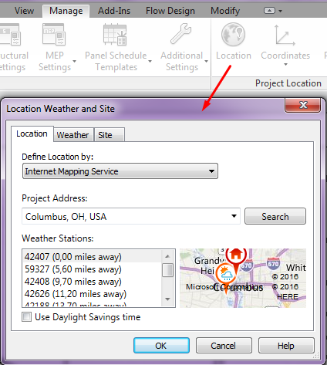Expand the ribbon minimize options arrow
Viewport: 327px width, 365px height.
281,11
